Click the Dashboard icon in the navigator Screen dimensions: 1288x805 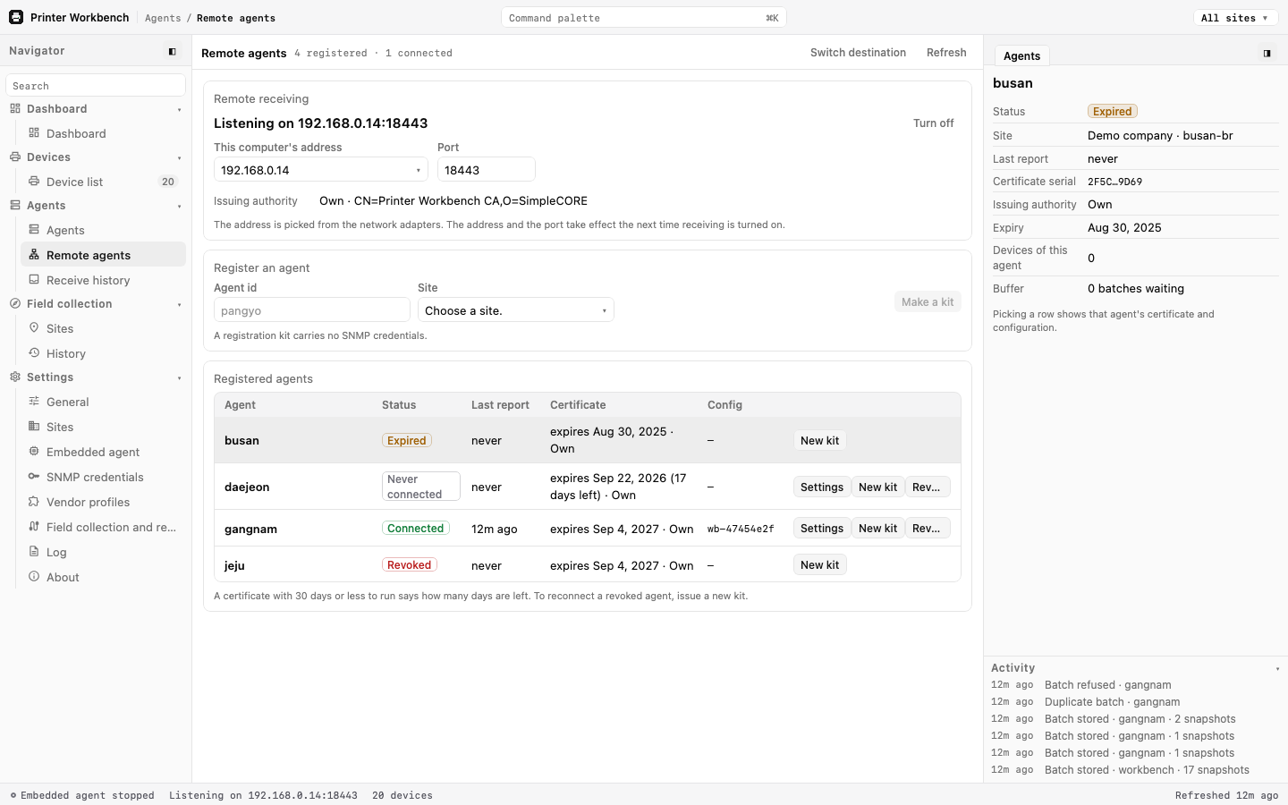[x=34, y=133]
